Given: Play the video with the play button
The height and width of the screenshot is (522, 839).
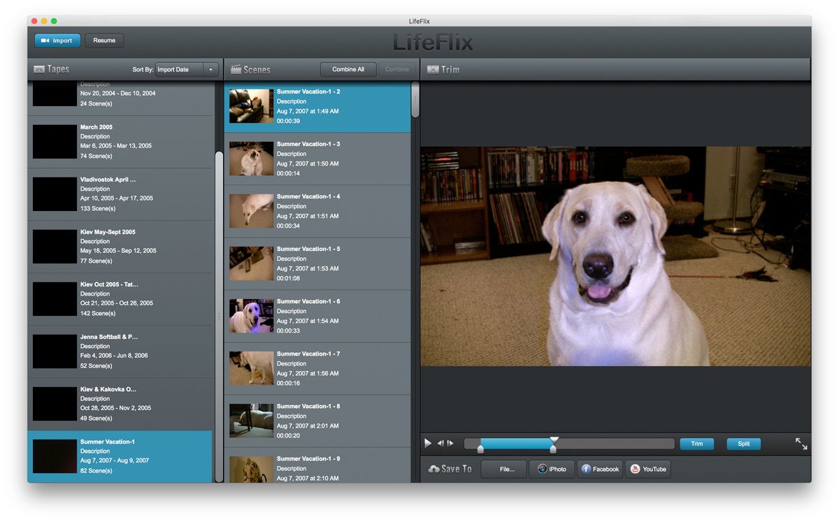Looking at the screenshot, I should click(428, 443).
